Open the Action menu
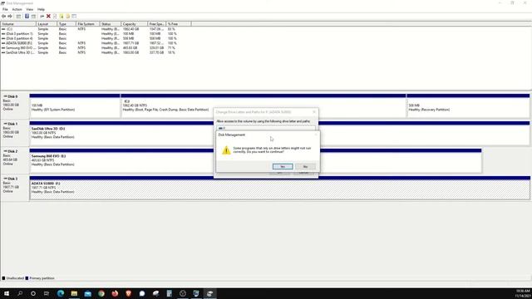Screen dimensions: 532x299 (17, 9)
